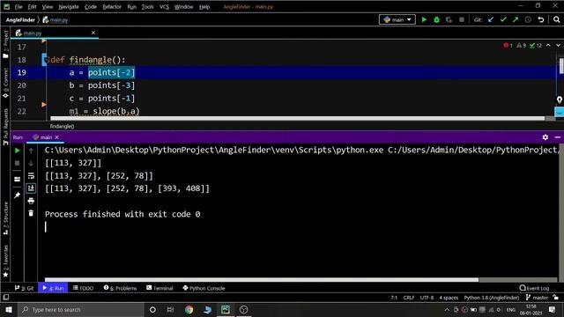Toggle scroll to end of output

[31, 188]
